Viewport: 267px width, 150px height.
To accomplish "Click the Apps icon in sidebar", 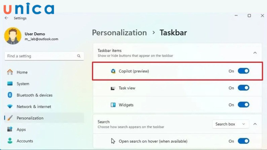I will click(10, 129).
